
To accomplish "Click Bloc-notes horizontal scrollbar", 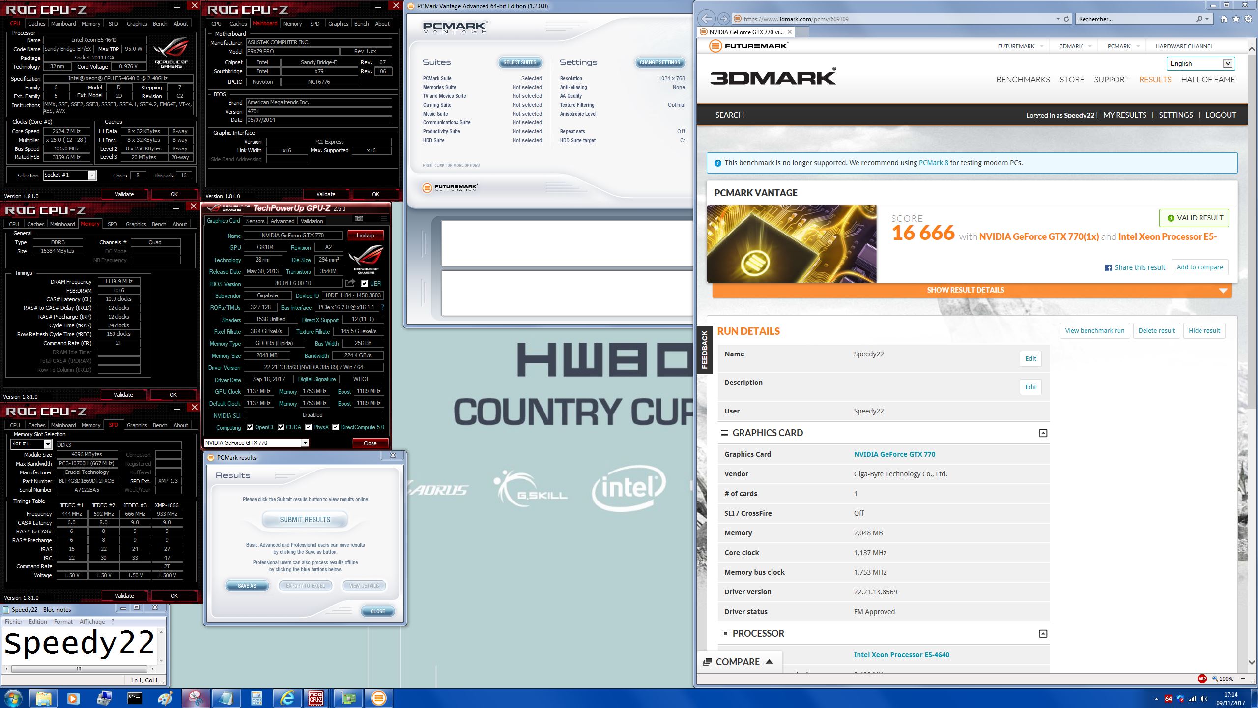I will (x=79, y=669).
